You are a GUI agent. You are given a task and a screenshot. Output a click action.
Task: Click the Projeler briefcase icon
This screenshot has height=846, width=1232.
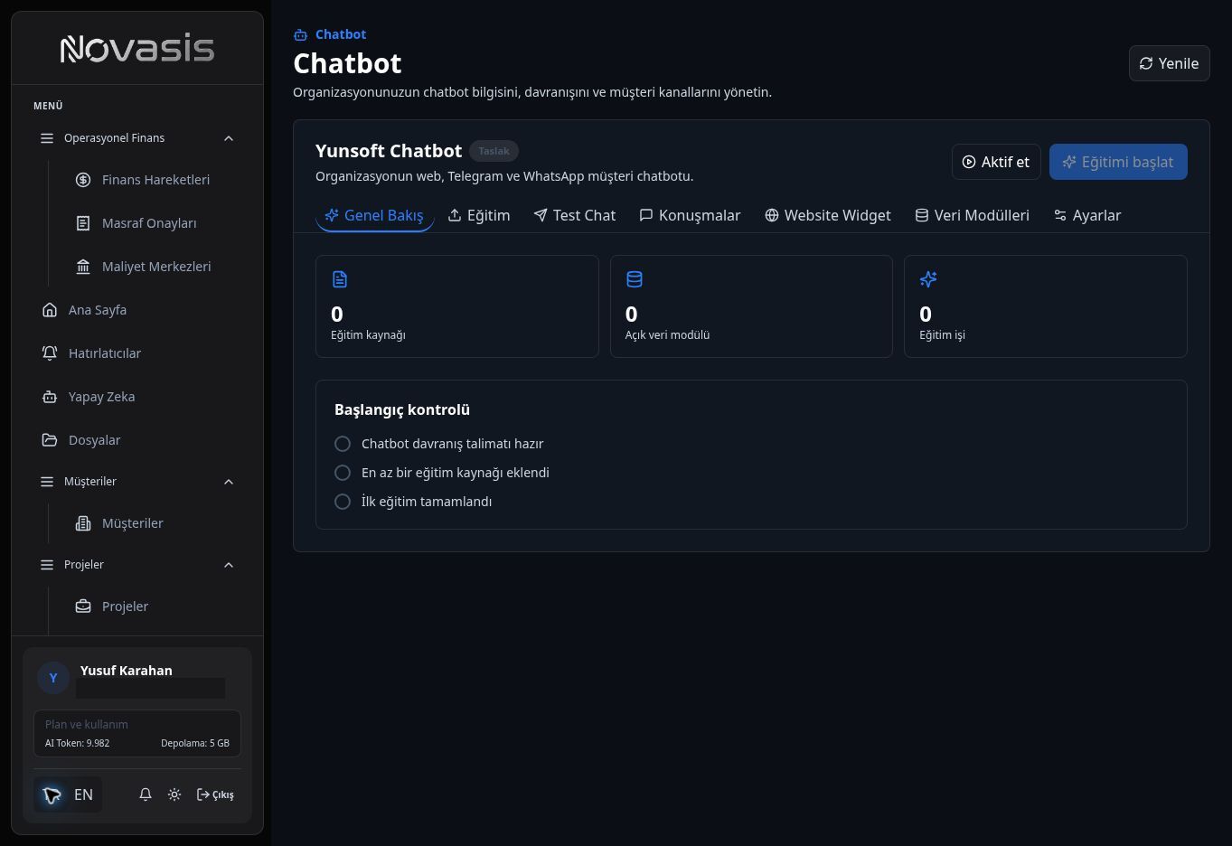coord(83,606)
